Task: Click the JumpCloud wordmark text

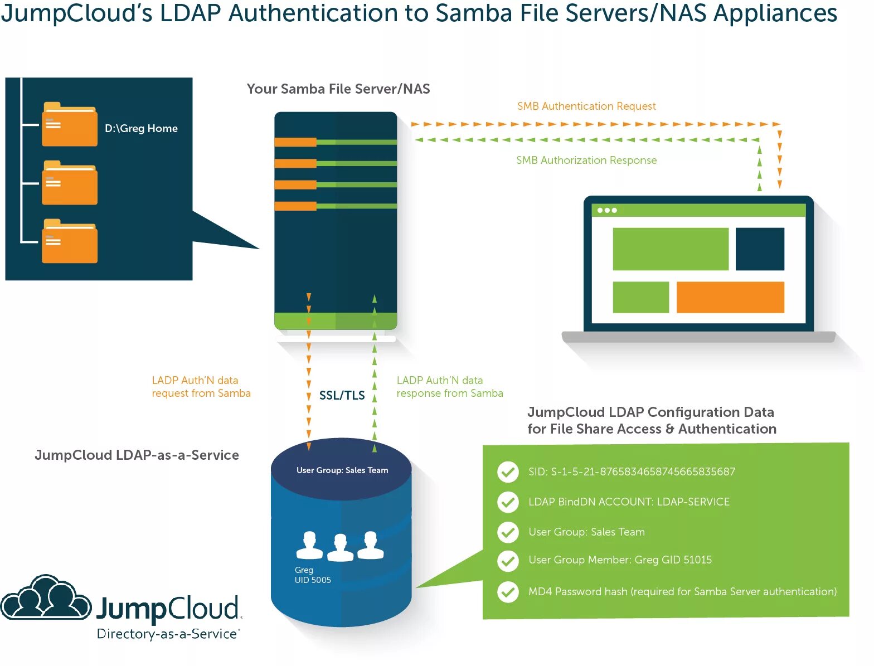Action: [168, 609]
